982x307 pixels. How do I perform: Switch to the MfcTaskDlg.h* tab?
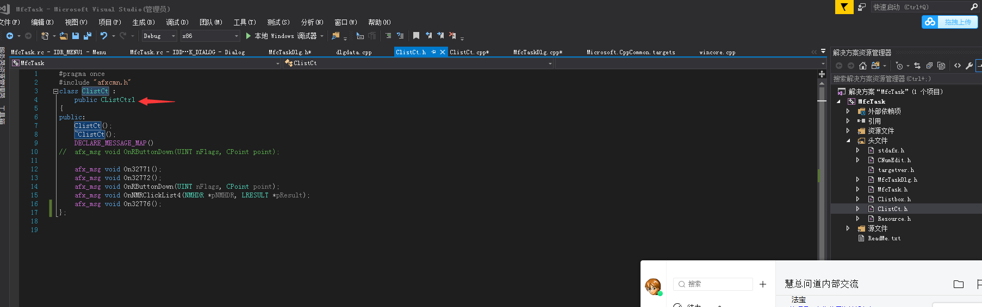click(290, 52)
